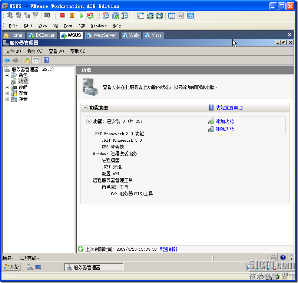Click the blue Back arrow in Server Manager

tap(7, 60)
